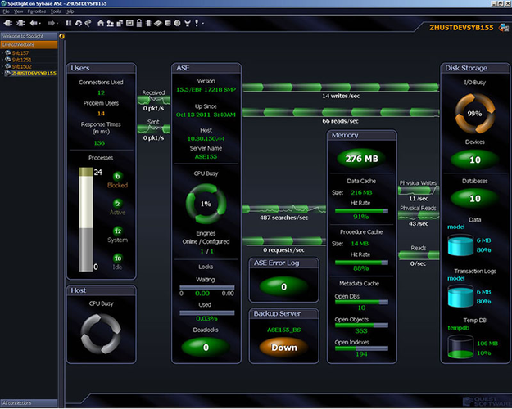Click the stacked servers icon in toolbar

[x=120, y=23]
